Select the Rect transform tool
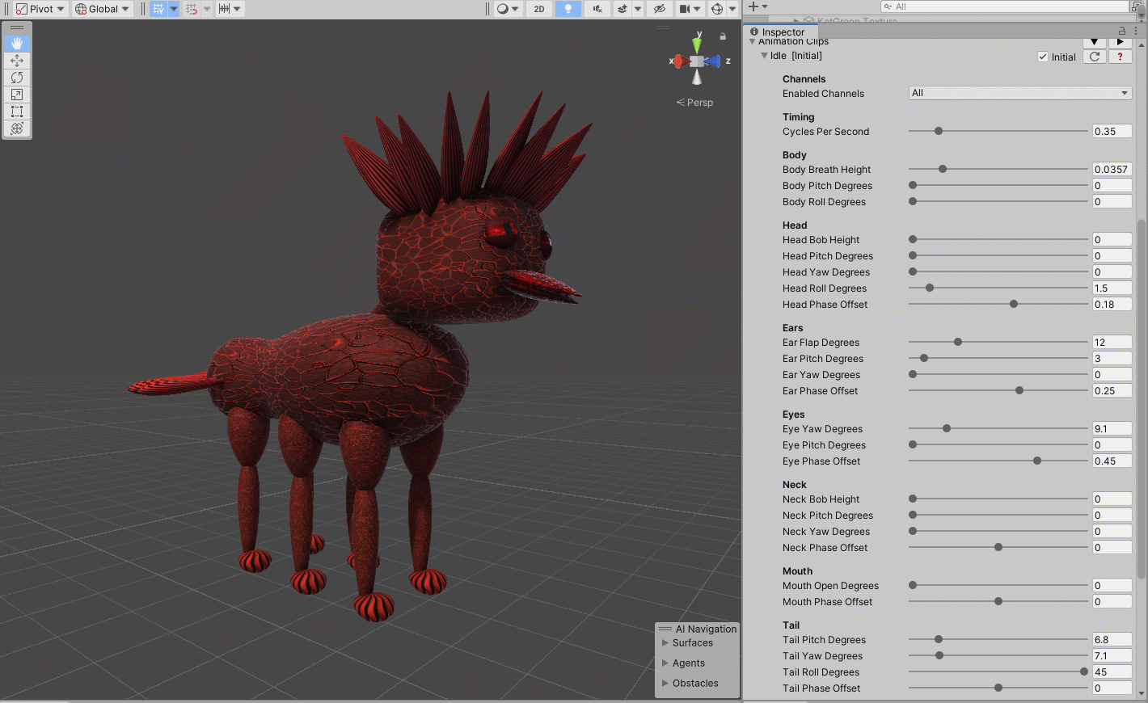Viewport: 1148px width, 703px height. [x=17, y=112]
